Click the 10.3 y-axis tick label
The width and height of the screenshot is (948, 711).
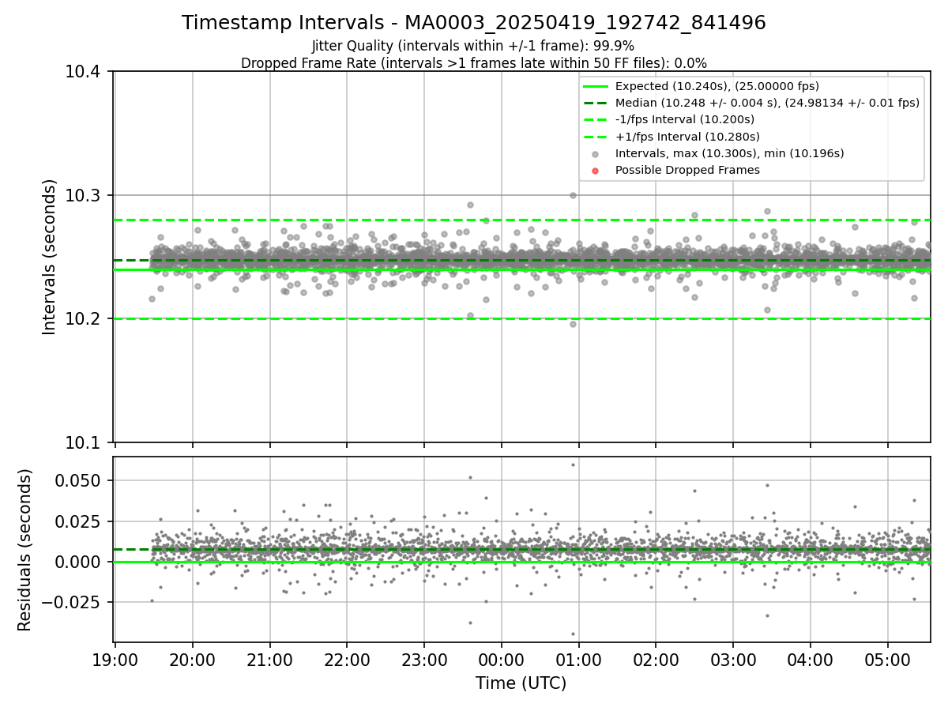click(x=83, y=195)
